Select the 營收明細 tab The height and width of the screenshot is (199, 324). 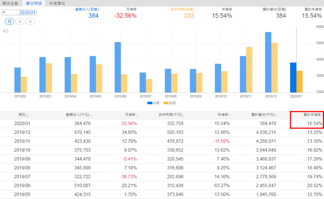point(34,3)
